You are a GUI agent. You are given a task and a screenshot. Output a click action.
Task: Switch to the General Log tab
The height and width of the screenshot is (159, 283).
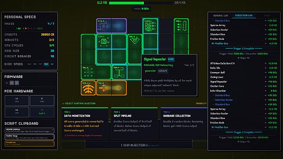point(220,16)
